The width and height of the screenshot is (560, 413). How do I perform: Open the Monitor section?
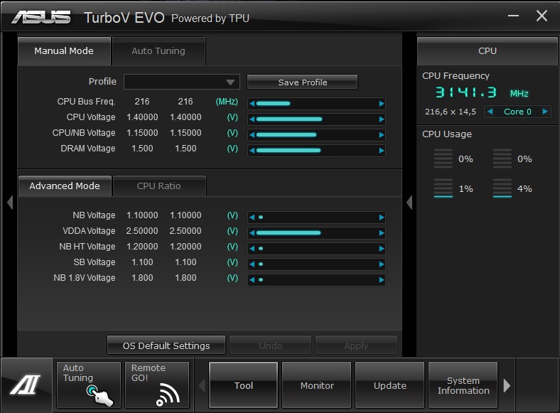point(317,385)
